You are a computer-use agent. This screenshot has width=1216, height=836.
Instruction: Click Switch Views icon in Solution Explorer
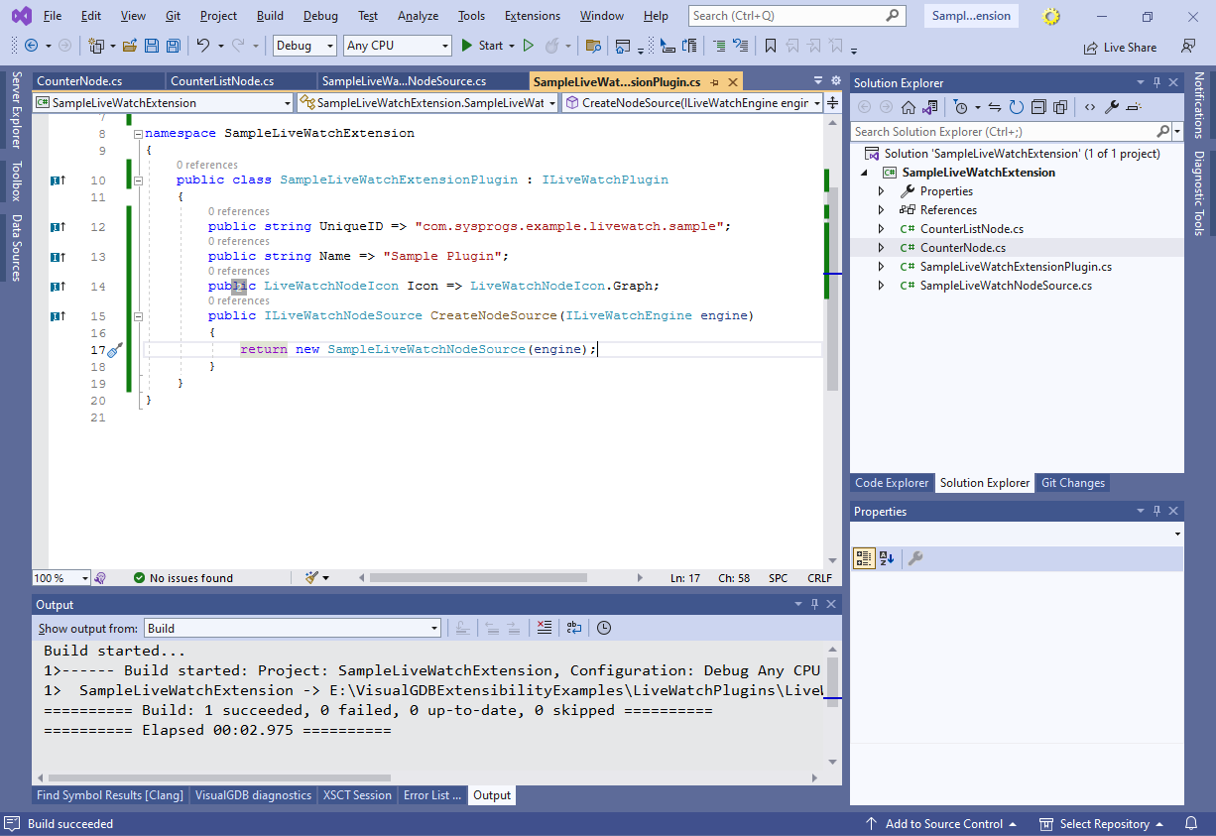tap(929, 107)
